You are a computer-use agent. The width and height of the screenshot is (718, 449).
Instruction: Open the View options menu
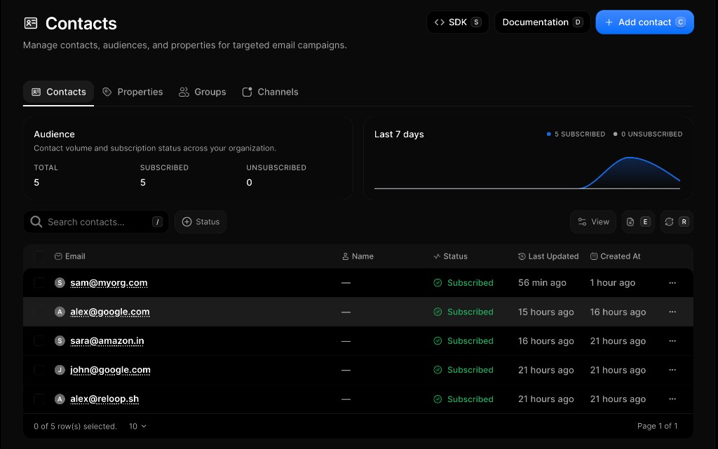coord(593,222)
